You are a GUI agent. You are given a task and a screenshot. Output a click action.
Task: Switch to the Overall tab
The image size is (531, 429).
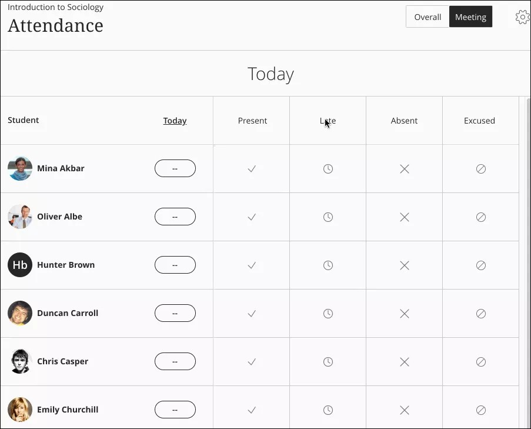(428, 16)
